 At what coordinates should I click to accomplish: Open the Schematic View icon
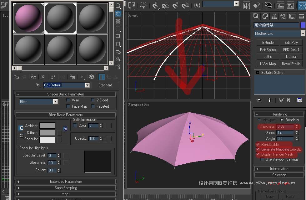point(290,5)
